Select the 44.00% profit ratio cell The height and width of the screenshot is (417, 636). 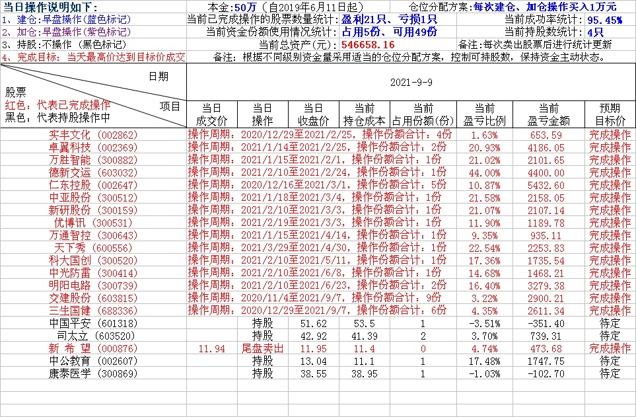(484, 172)
